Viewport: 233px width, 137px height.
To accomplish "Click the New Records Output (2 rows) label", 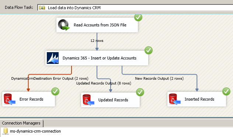I will pos(159,78).
